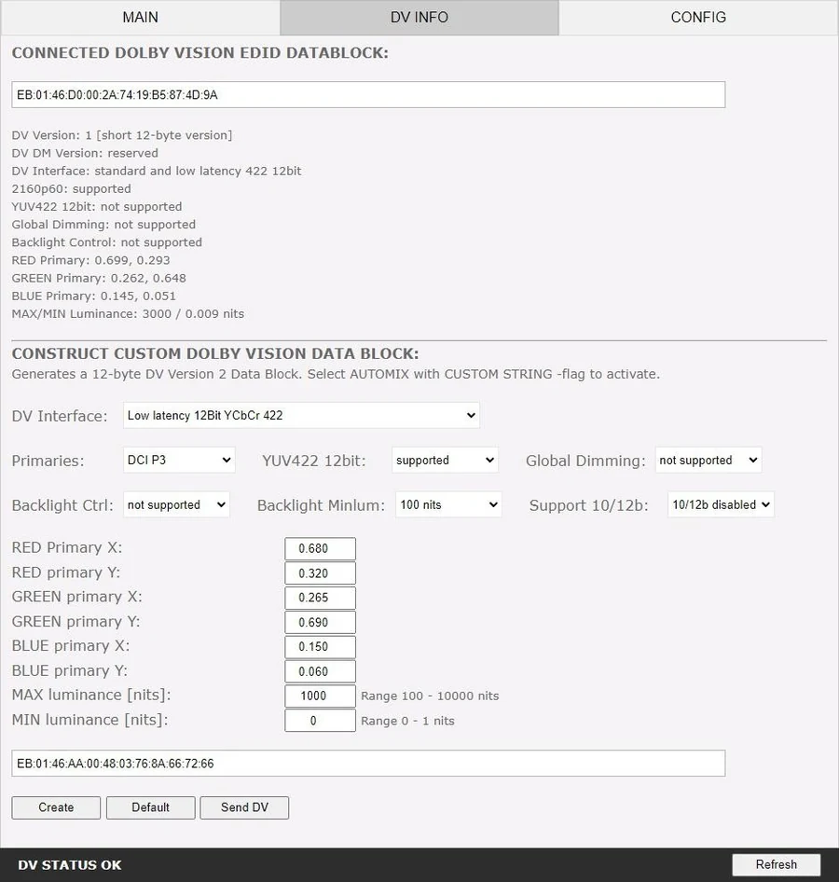
Task: Focus the GREEN primary Y field
Action: click(x=320, y=622)
